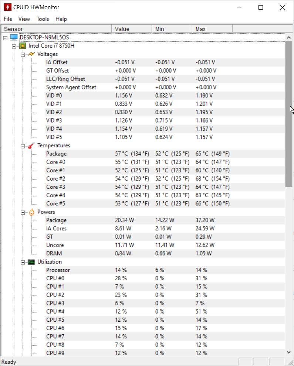Click the scrollbar down arrow
Screen dimensions: 294x366
click(x=288, y=352)
